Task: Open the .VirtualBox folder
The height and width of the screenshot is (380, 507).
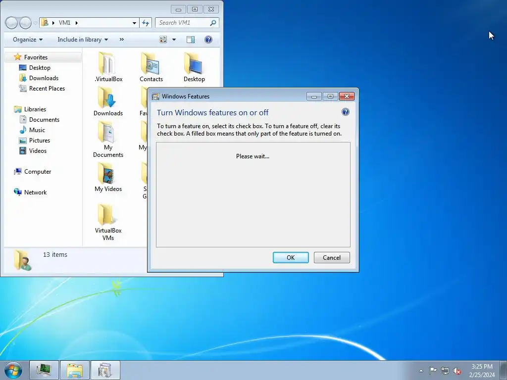Action: [x=108, y=67]
